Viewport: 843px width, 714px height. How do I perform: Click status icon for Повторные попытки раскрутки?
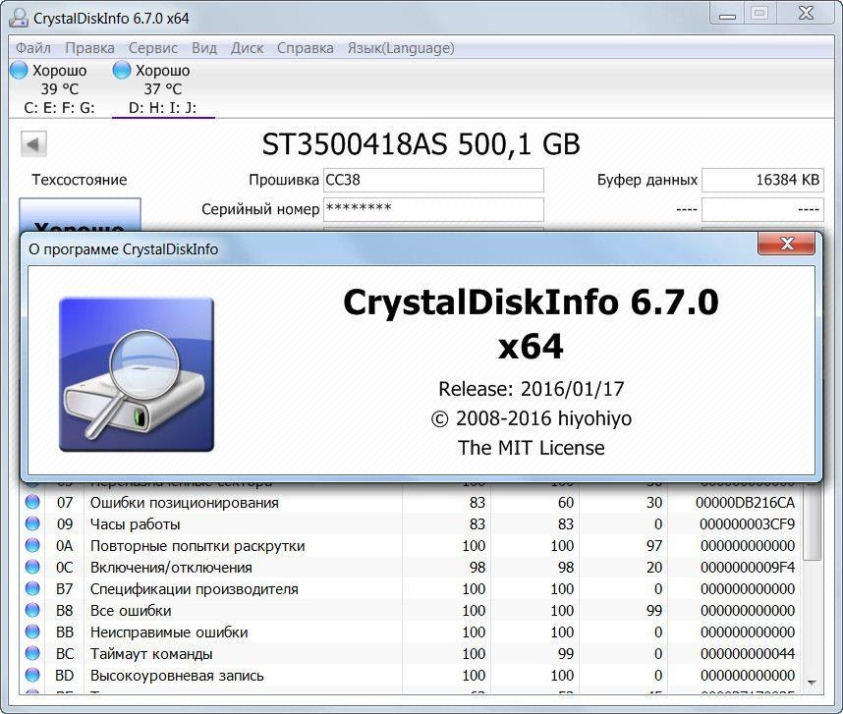click(32, 545)
